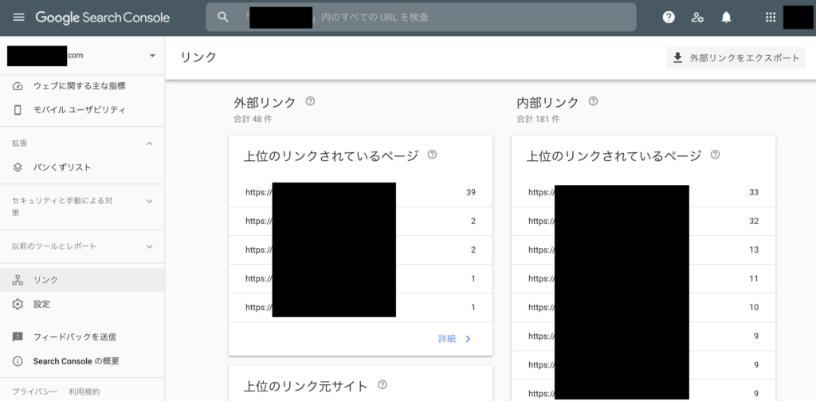Click フィードバックを送信 in sidebar
The width and height of the screenshot is (816, 401).
(x=73, y=337)
